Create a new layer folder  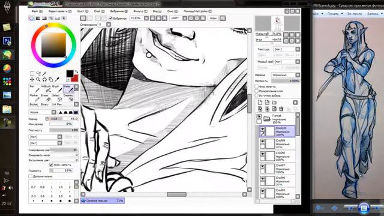click(274, 103)
